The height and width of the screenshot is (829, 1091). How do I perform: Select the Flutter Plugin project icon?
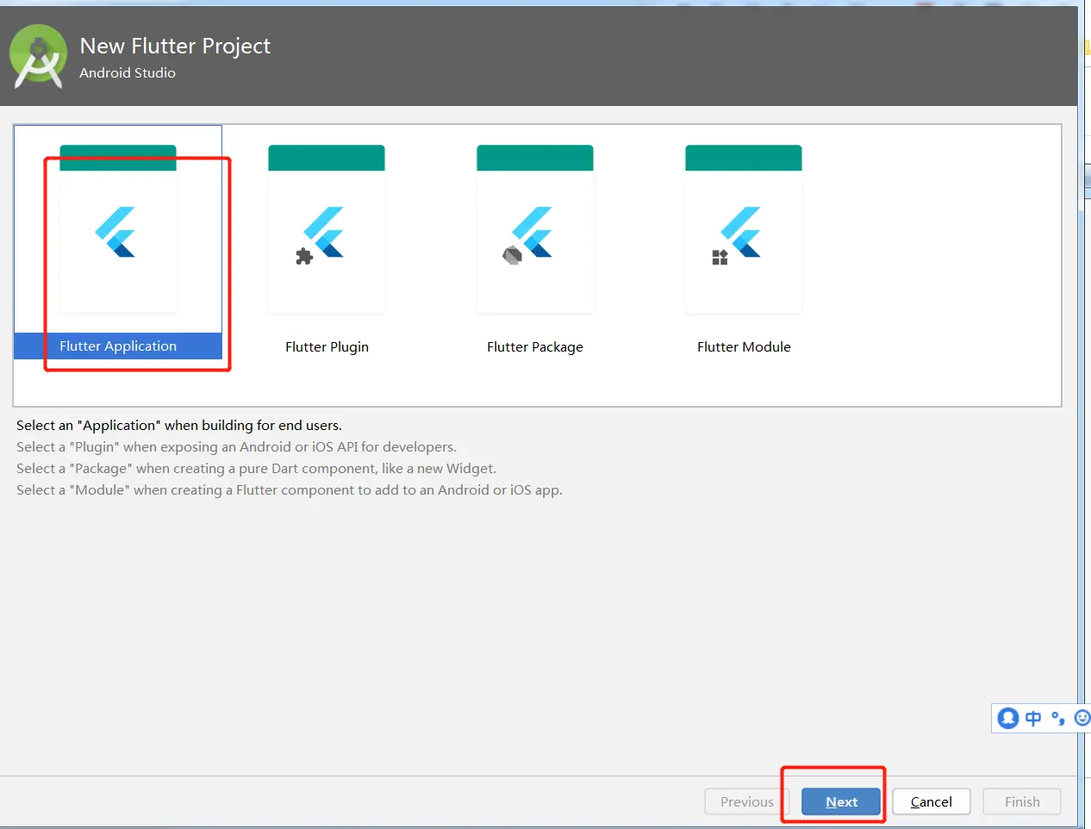click(327, 229)
